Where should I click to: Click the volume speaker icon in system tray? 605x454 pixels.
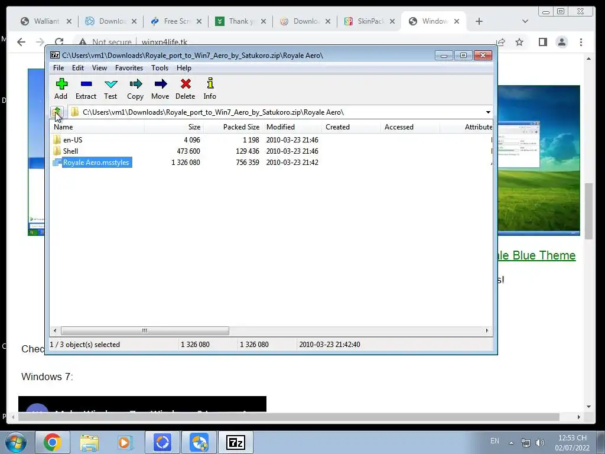[x=540, y=442]
